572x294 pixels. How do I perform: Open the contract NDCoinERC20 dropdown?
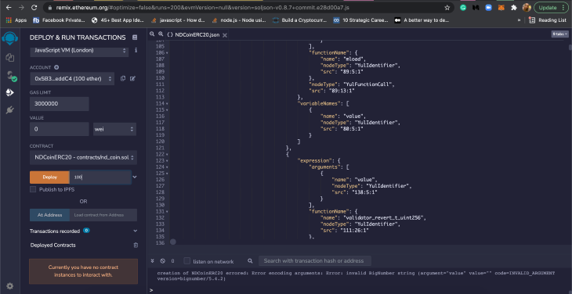click(84, 157)
